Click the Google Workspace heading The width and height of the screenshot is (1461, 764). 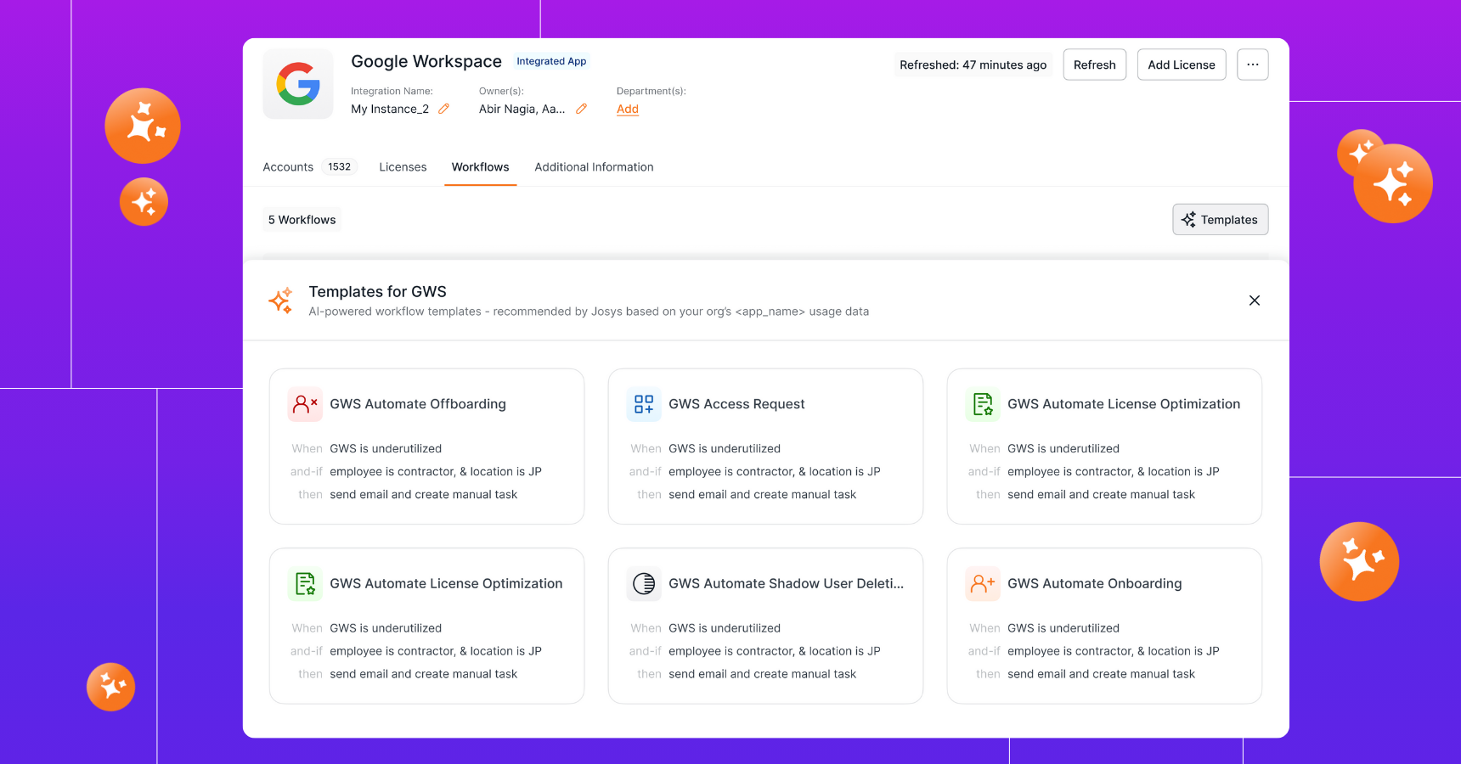[x=426, y=61]
